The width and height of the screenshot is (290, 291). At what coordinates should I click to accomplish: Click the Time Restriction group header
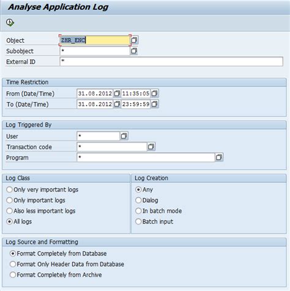[144, 83]
